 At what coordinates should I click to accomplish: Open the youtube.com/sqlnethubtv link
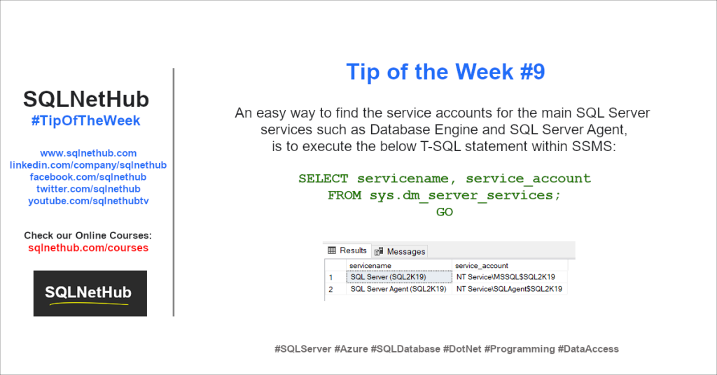pos(88,201)
